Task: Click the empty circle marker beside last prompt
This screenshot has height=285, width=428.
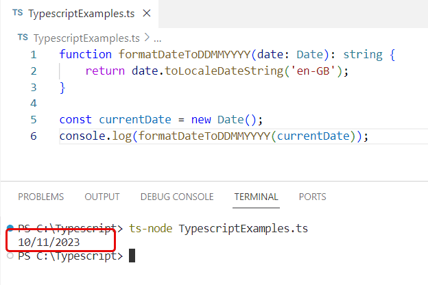Action: pos(10,256)
